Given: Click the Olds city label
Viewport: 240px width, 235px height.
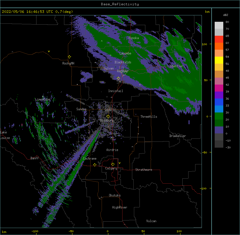Looking at the screenshot, I should (x=108, y=110).
